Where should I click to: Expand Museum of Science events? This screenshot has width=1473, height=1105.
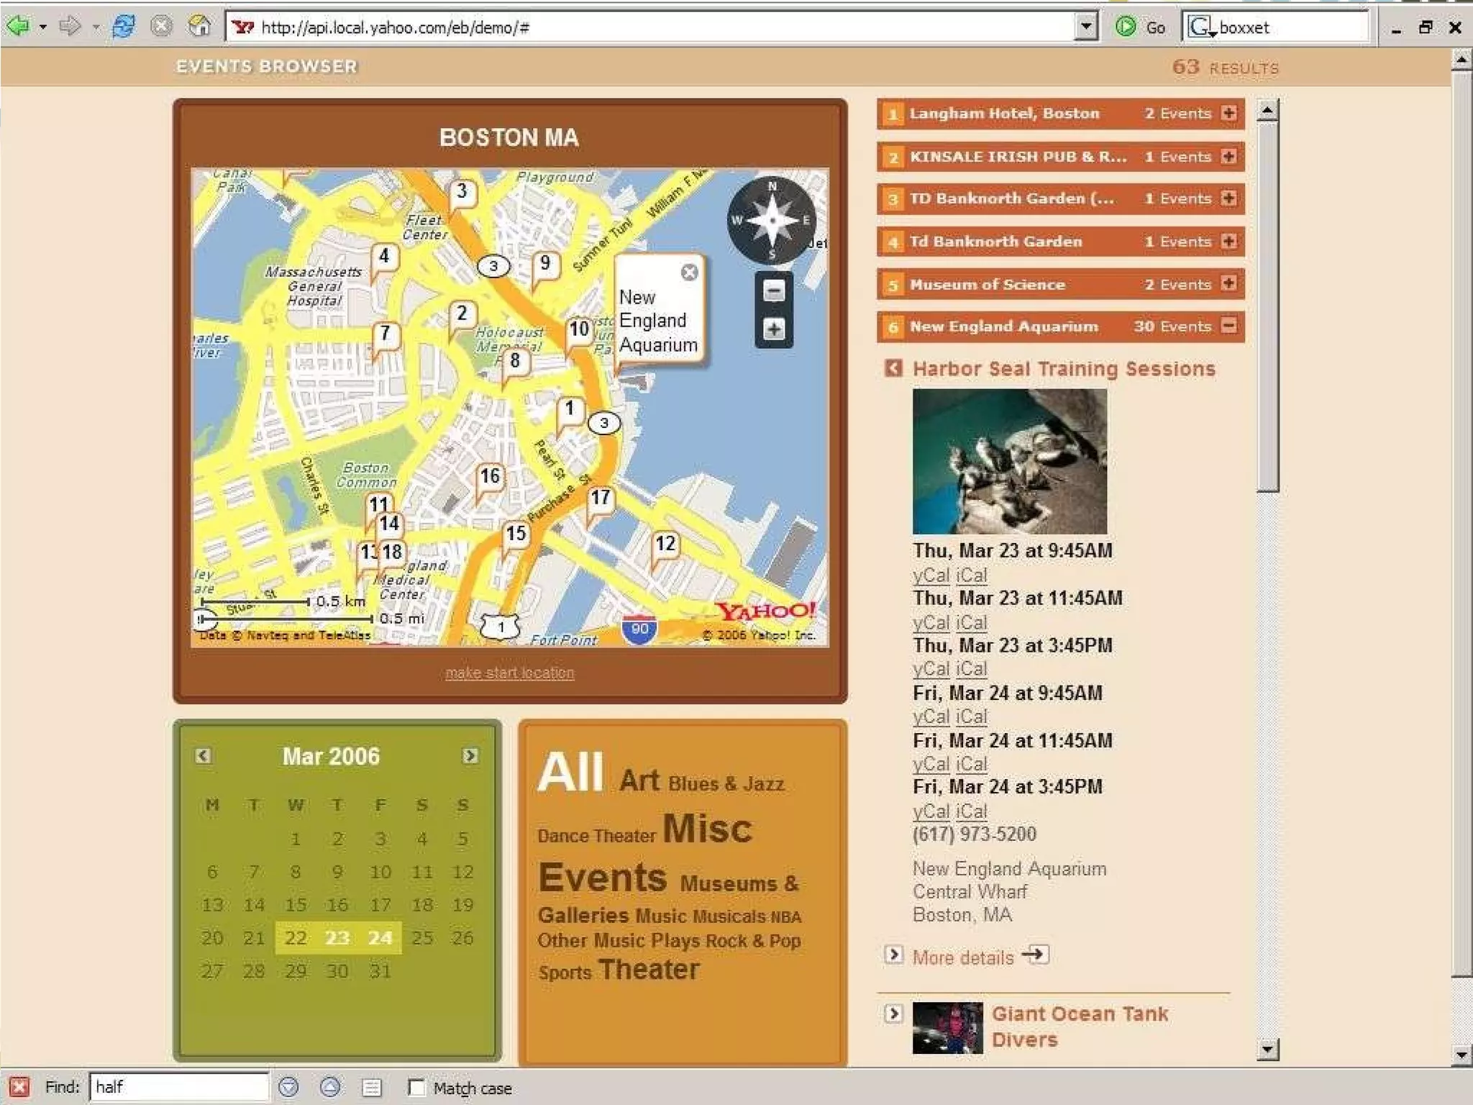click(x=1229, y=283)
